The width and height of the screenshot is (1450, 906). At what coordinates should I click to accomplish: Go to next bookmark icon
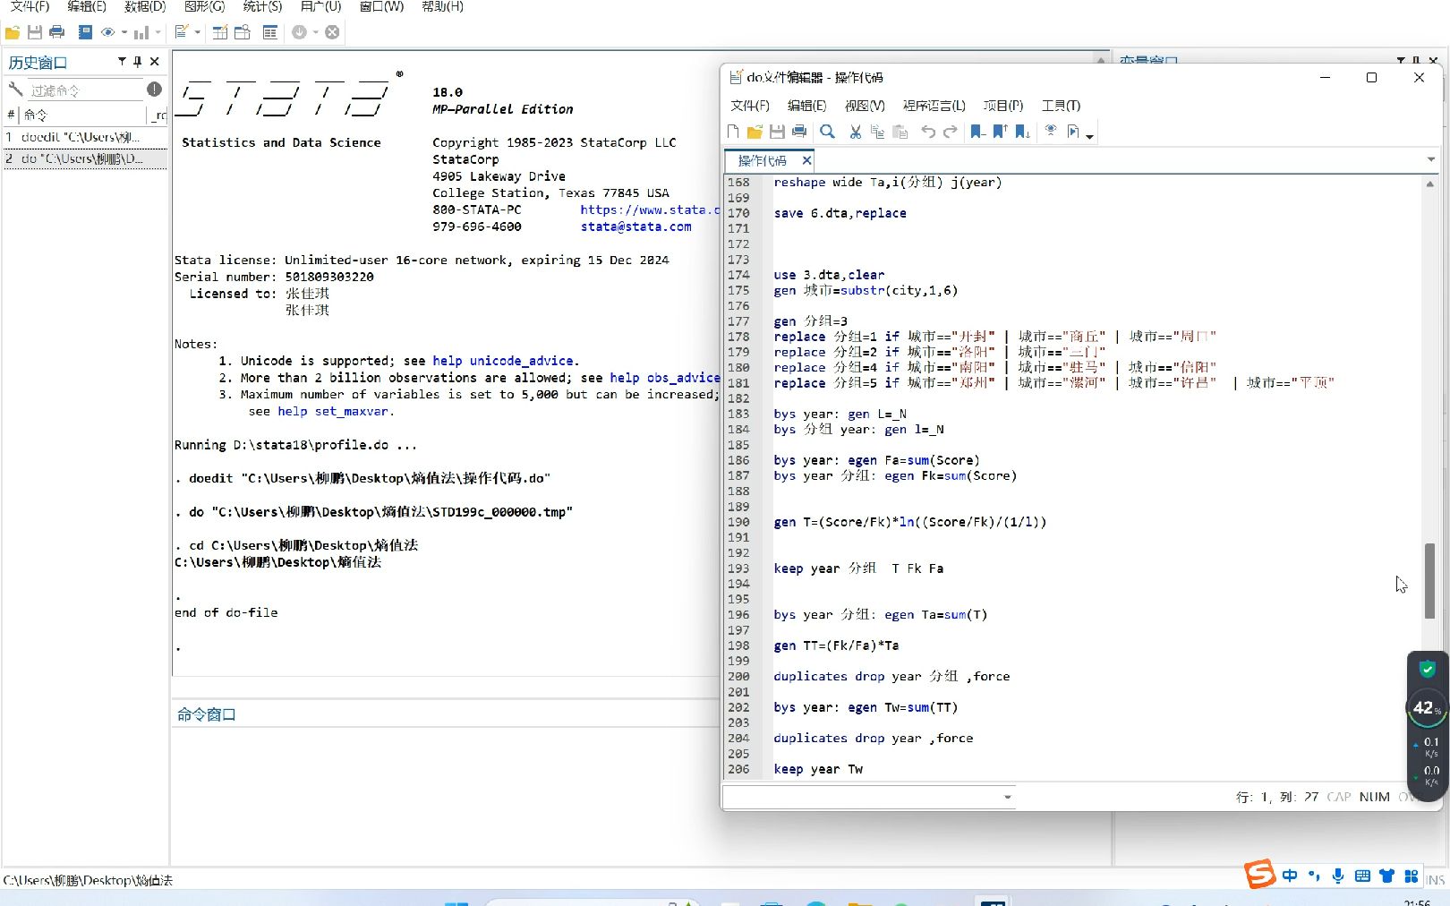click(x=1022, y=132)
